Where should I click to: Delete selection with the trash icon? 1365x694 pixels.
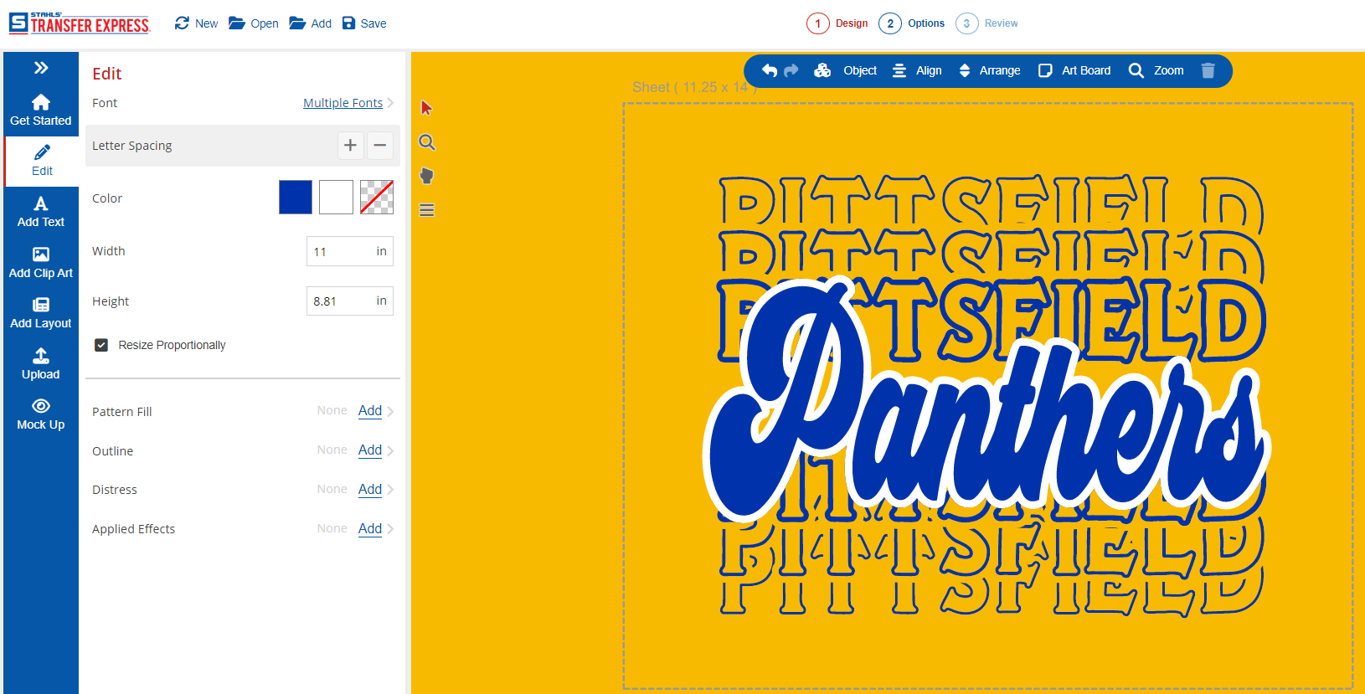1208,71
